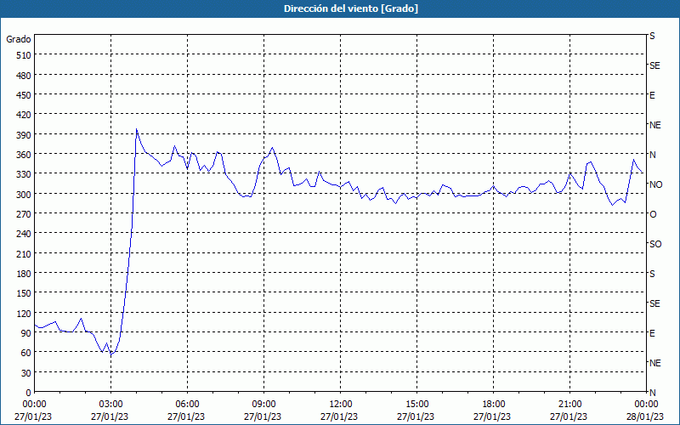Click the 18:00 time axis label
This screenshot has width=680, height=425.
494,405
